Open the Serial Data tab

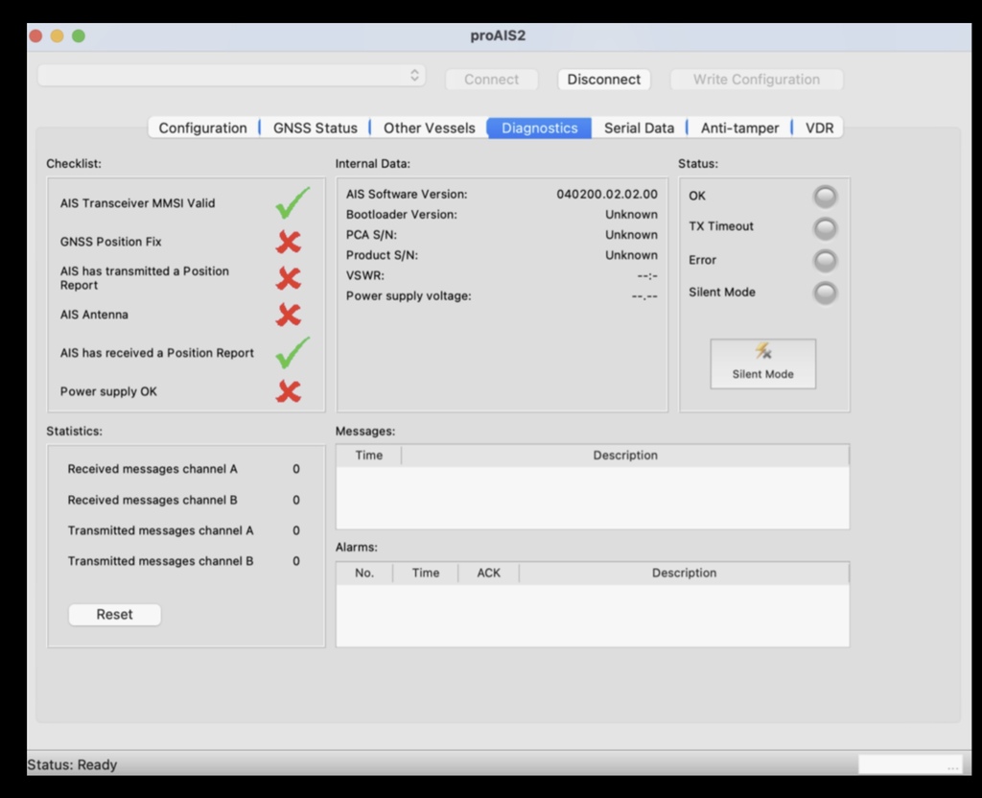point(639,128)
